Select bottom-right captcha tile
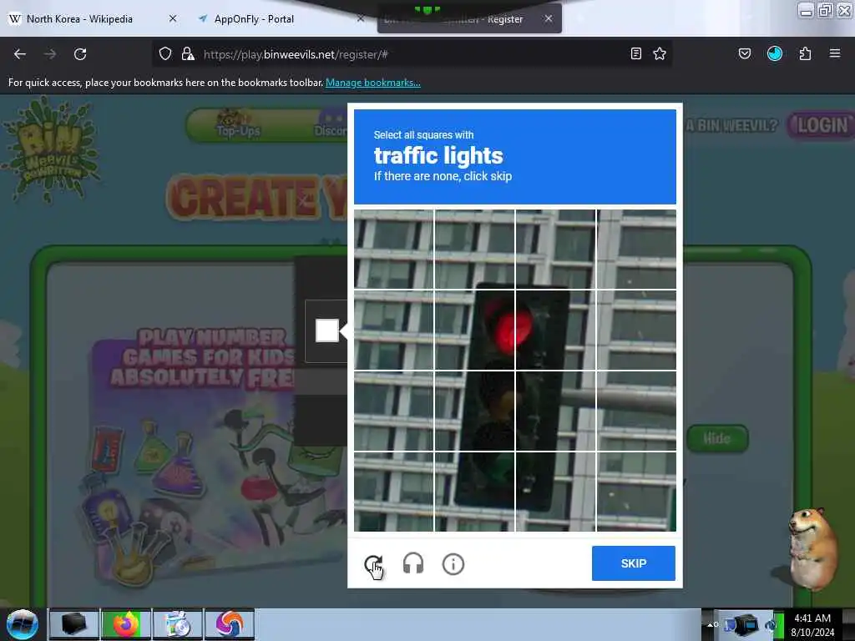Image resolution: width=855 pixels, height=641 pixels. [x=637, y=492]
